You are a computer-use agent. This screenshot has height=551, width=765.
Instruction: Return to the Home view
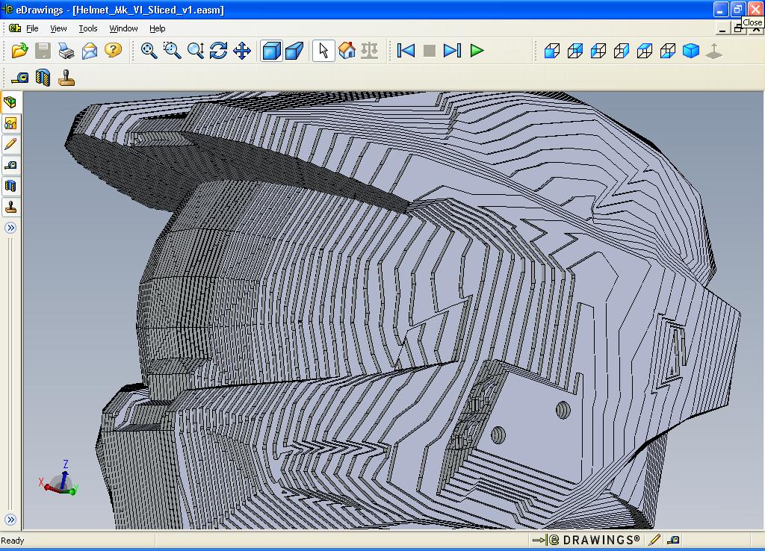347,51
